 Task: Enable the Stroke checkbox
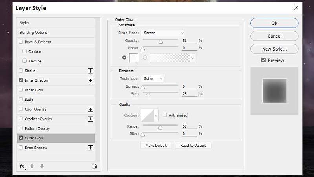(21, 71)
